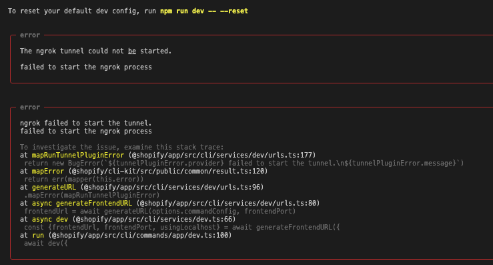Click the 'frontendUrl = await generateURL' code line

(x=159, y=212)
